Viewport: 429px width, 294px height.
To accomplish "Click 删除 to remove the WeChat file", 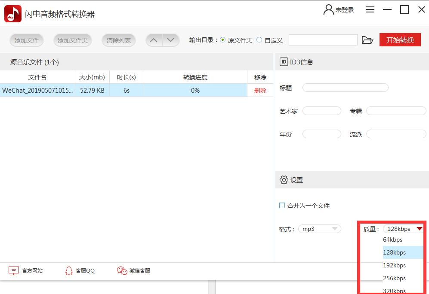I will (260, 91).
